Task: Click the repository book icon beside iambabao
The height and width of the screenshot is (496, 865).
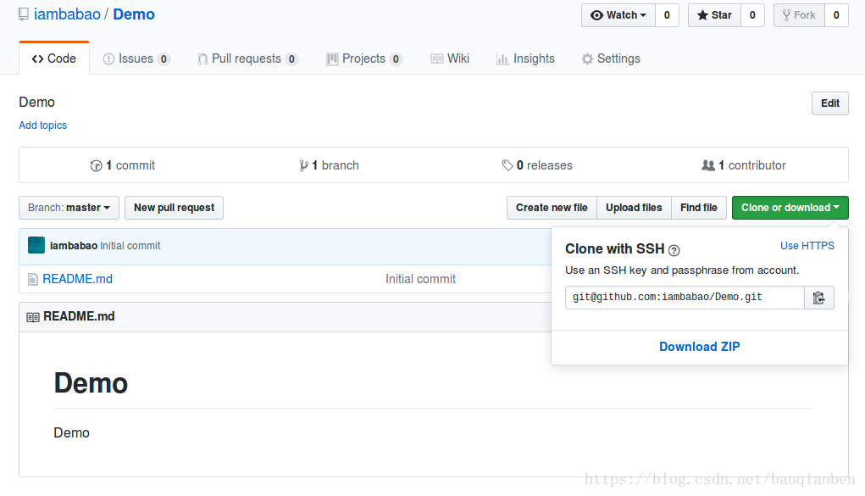Action: [x=23, y=14]
